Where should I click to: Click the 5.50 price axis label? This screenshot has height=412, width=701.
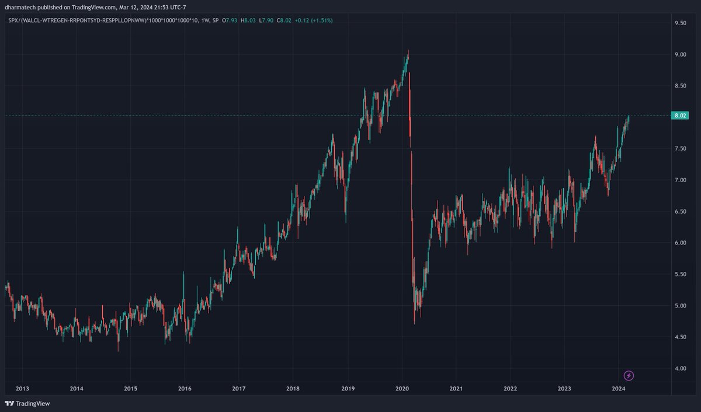(680, 274)
